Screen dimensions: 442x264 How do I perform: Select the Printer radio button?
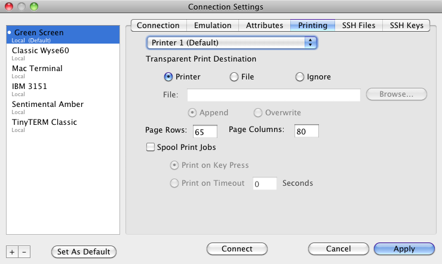169,77
